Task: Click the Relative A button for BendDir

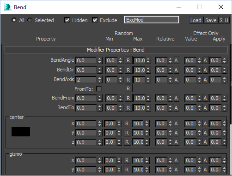Action: [176, 70]
